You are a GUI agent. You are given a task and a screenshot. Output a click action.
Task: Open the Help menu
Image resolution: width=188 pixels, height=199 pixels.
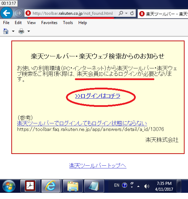82,23
